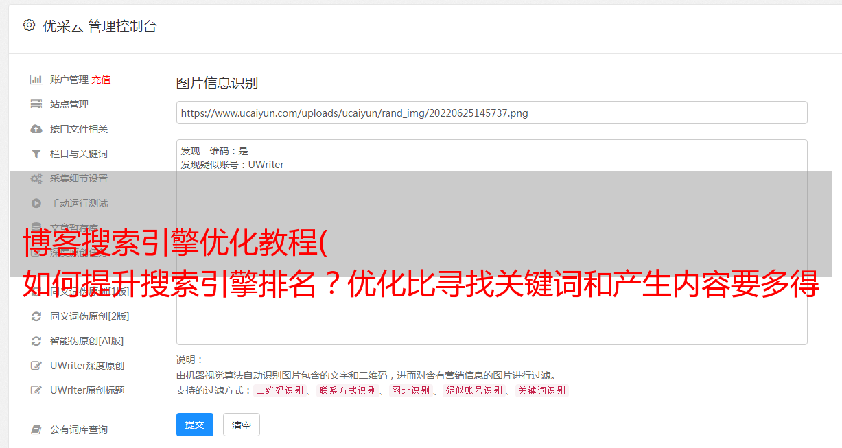The image size is (842, 448).
Task: Click the image URL input field
Action: (491, 113)
